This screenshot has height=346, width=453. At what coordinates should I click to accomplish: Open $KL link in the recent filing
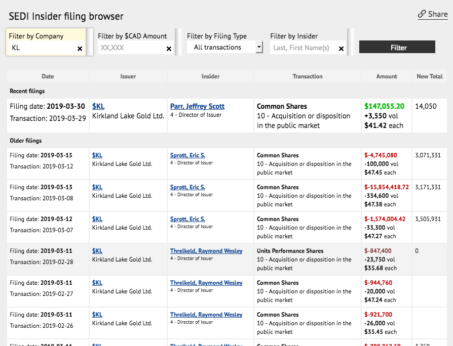(x=98, y=106)
